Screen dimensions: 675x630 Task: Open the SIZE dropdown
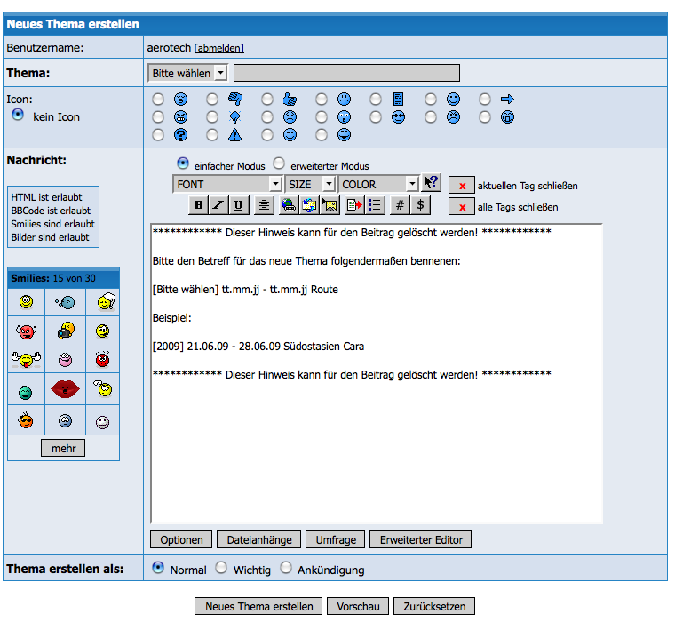coord(310,184)
